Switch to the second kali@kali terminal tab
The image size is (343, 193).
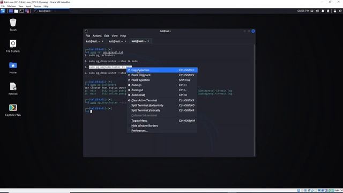(x=116, y=41)
